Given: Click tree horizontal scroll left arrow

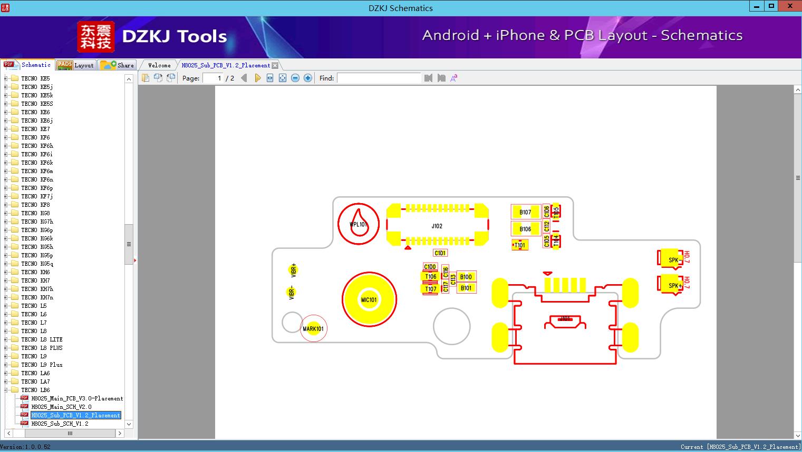Looking at the screenshot, I should (8, 434).
